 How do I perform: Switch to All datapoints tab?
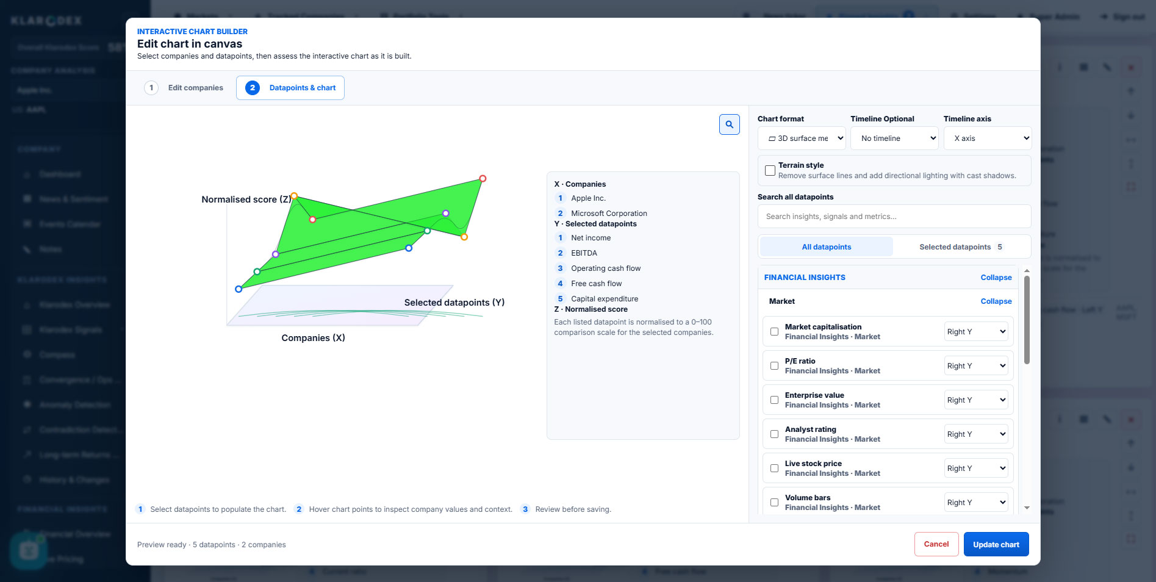[x=827, y=247]
